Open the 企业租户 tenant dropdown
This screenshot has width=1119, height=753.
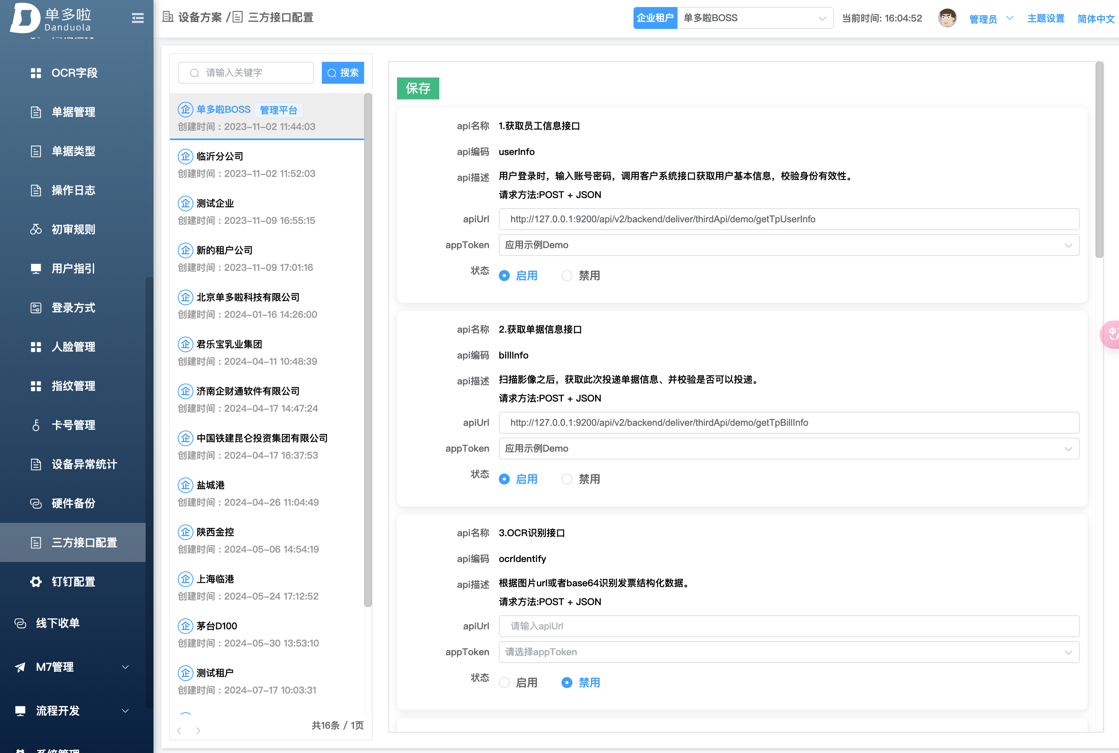click(754, 18)
